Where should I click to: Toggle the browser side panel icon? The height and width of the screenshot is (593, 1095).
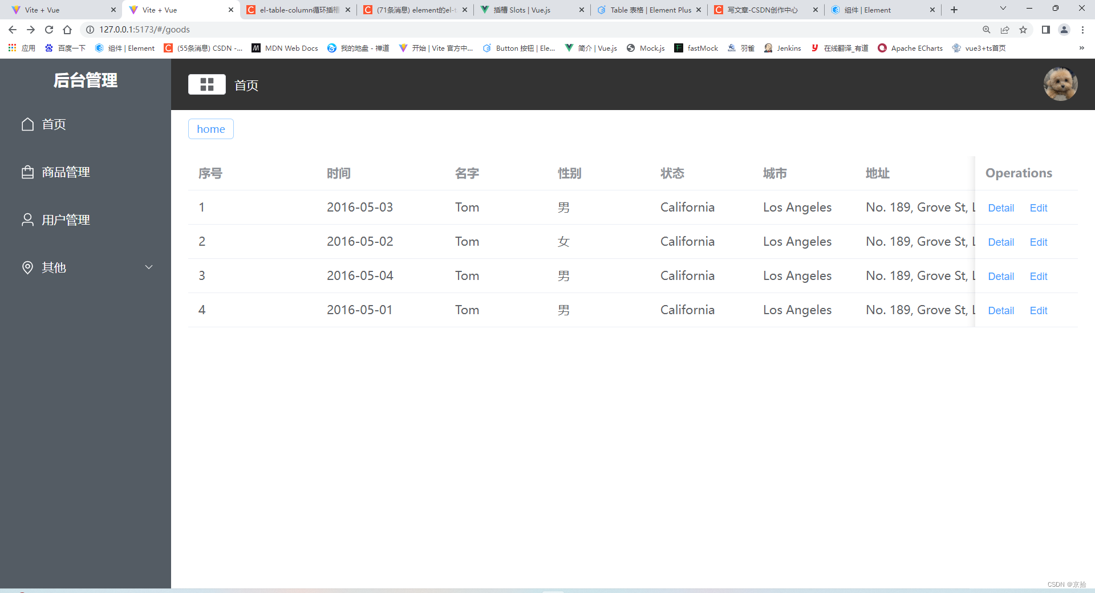[1046, 30]
